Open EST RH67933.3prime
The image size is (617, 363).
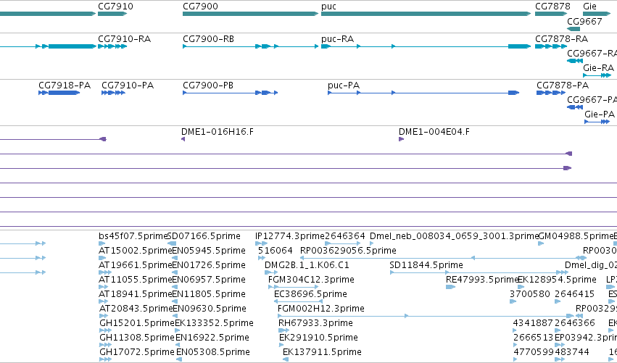[315, 323]
